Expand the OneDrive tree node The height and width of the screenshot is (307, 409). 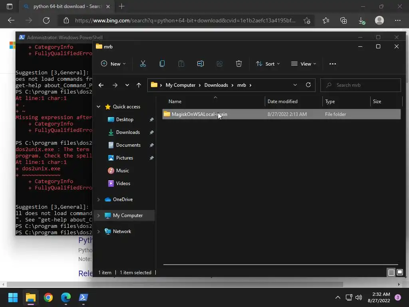99,199
